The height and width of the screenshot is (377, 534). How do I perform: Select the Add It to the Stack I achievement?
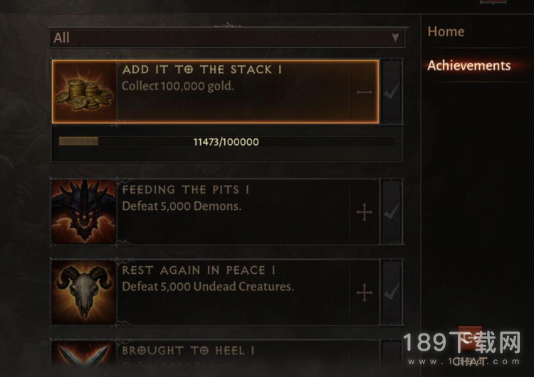point(215,92)
